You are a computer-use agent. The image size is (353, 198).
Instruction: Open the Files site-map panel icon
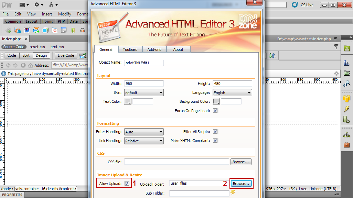pos(347,134)
